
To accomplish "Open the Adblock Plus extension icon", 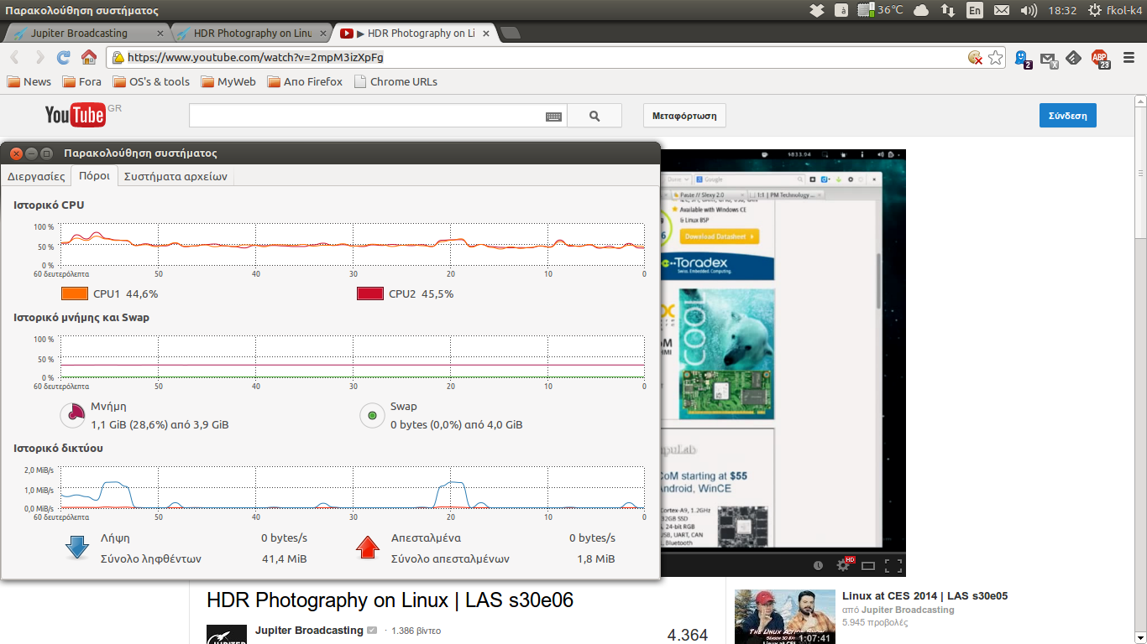I will [x=1099, y=58].
